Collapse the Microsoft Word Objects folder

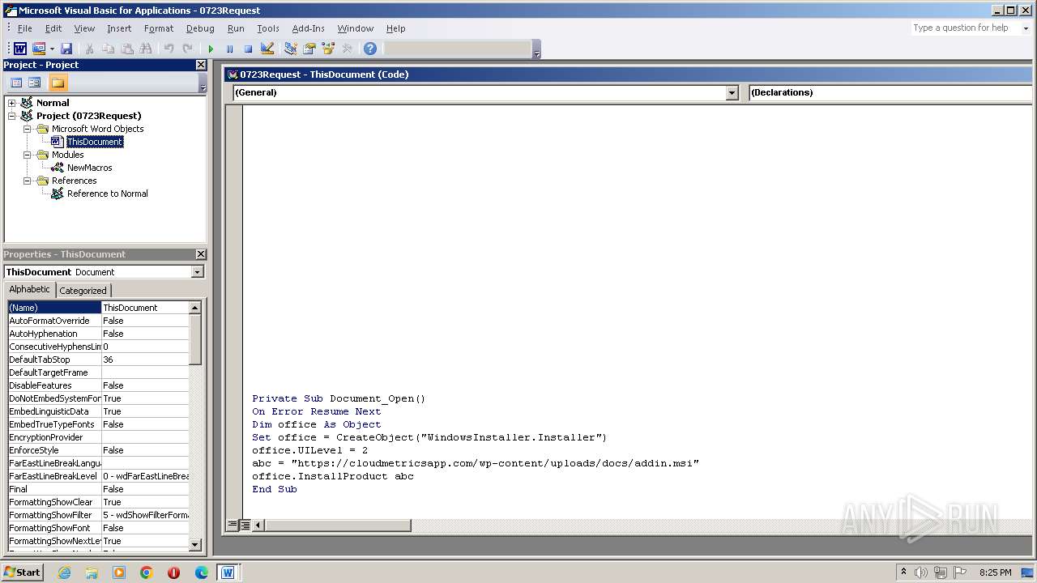tap(27, 129)
